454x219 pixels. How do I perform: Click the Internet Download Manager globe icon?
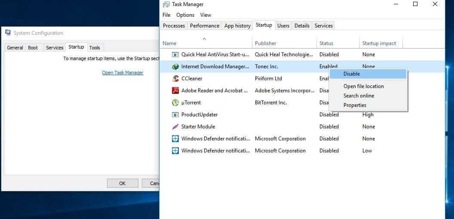click(x=175, y=67)
